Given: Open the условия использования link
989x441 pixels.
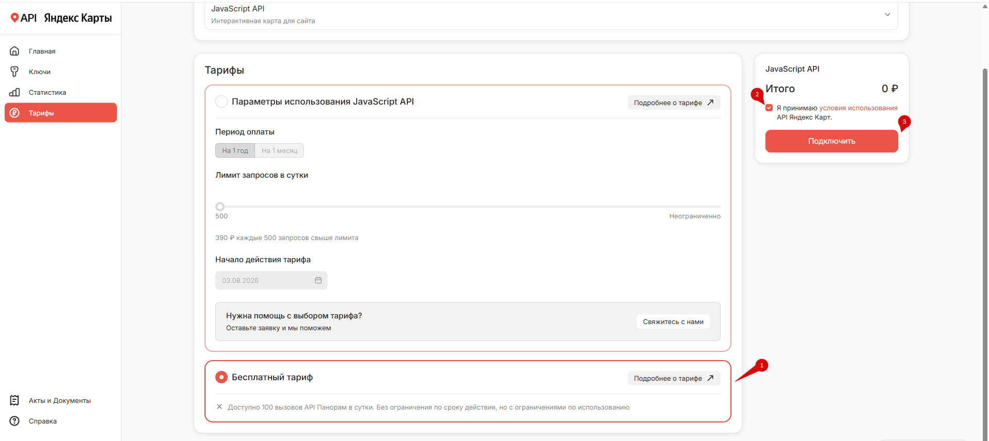Looking at the screenshot, I should click(859, 108).
